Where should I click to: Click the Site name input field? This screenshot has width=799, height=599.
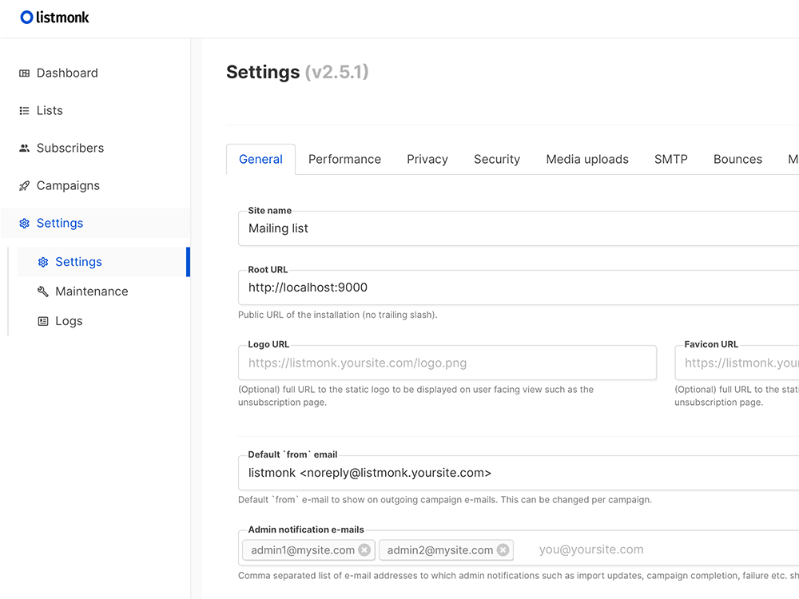519,228
